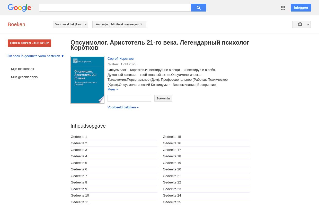Open the settings dropdown arrow
The image size is (319, 205).
[308, 24]
